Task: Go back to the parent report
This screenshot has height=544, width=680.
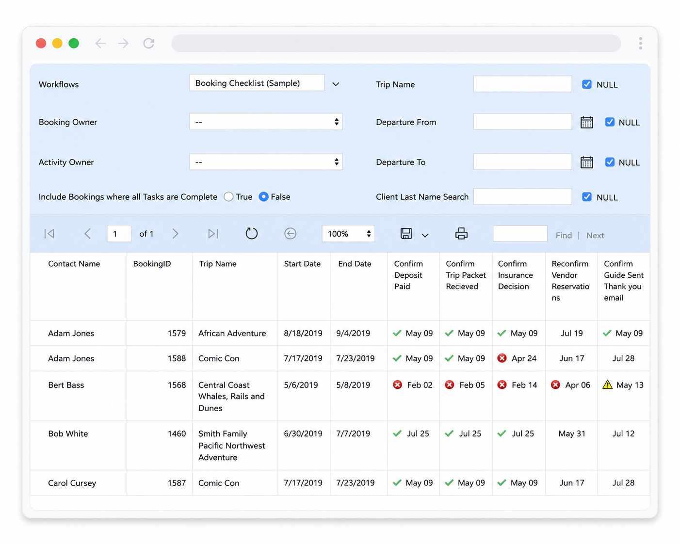Action: tap(290, 234)
